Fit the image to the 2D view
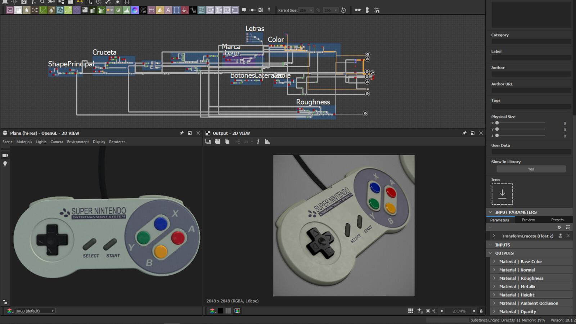Image resolution: width=576 pixels, height=324 pixels. point(428,311)
